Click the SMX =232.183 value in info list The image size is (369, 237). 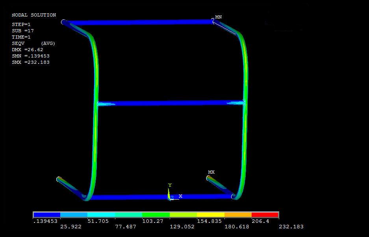(x=31, y=62)
